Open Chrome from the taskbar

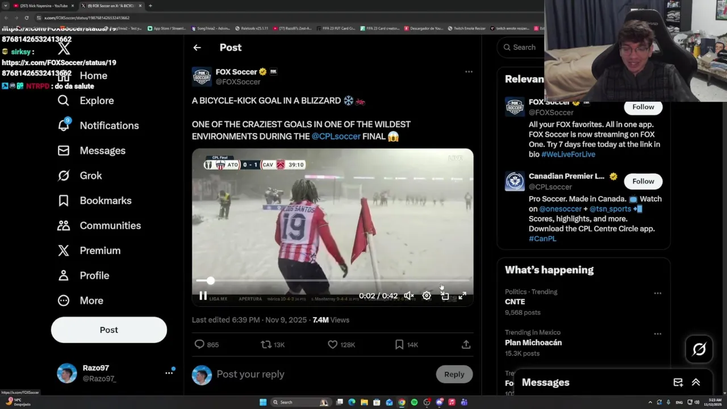(x=402, y=402)
